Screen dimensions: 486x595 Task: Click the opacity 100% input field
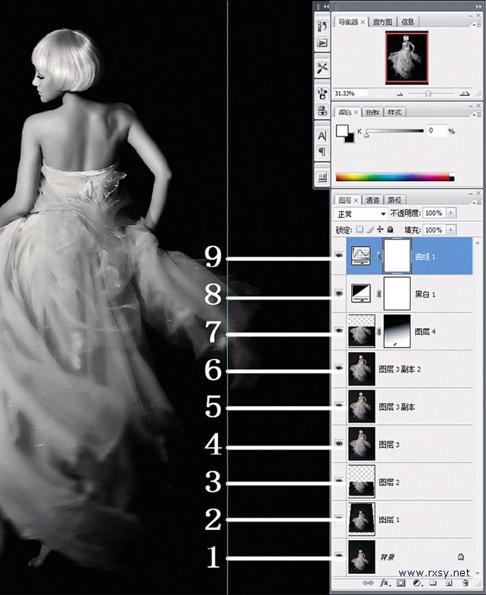pyautogui.click(x=434, y=213)
